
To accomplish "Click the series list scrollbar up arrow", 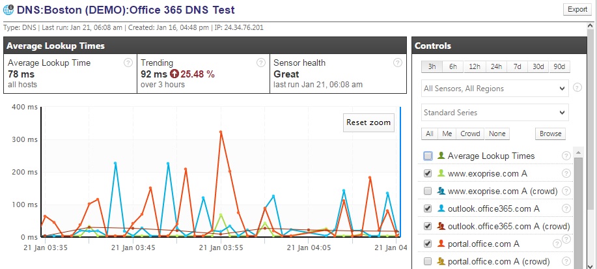I will pos(578,152).
